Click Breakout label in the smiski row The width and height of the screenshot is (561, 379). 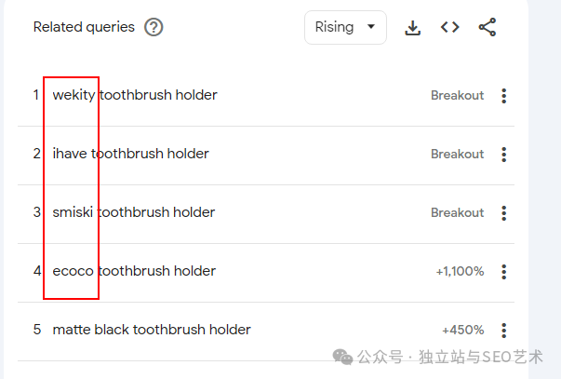[457, 213]
